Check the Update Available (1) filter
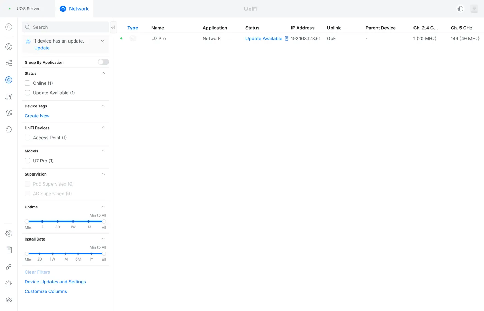The image size is (484, 311). 27,93
